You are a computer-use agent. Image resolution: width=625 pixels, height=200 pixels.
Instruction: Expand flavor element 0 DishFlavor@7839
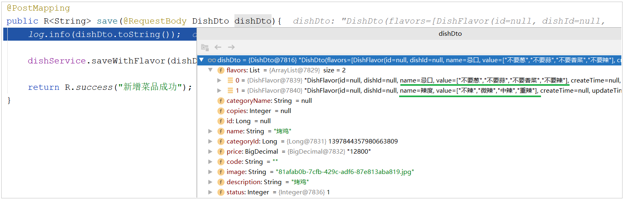point(220,80)
